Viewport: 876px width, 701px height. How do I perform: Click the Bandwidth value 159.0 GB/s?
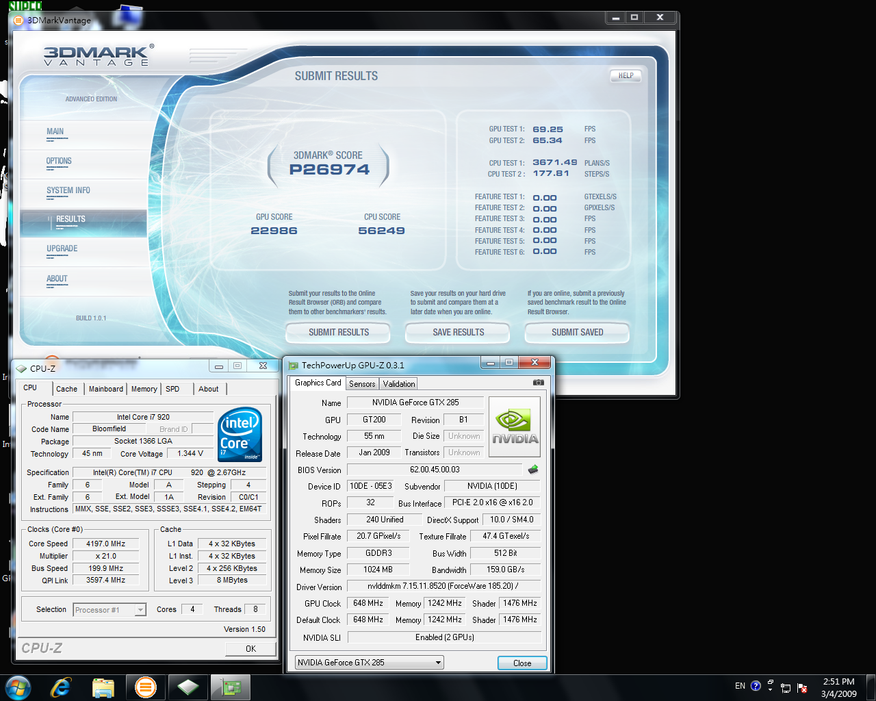tap(506, 570)
